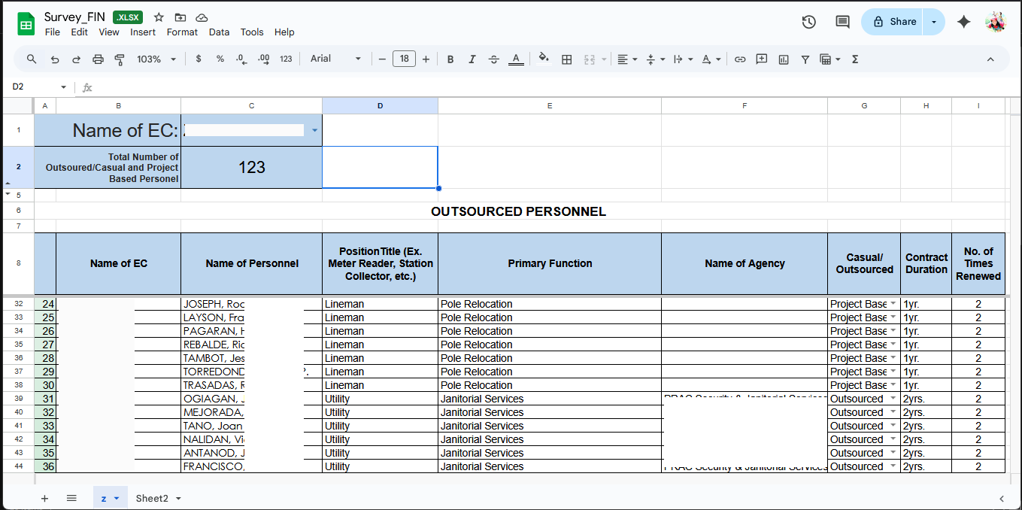Switch to the Sheet2 tab
The height and width of the screenshot is (510, 1022).
click(x=152, y=498)
